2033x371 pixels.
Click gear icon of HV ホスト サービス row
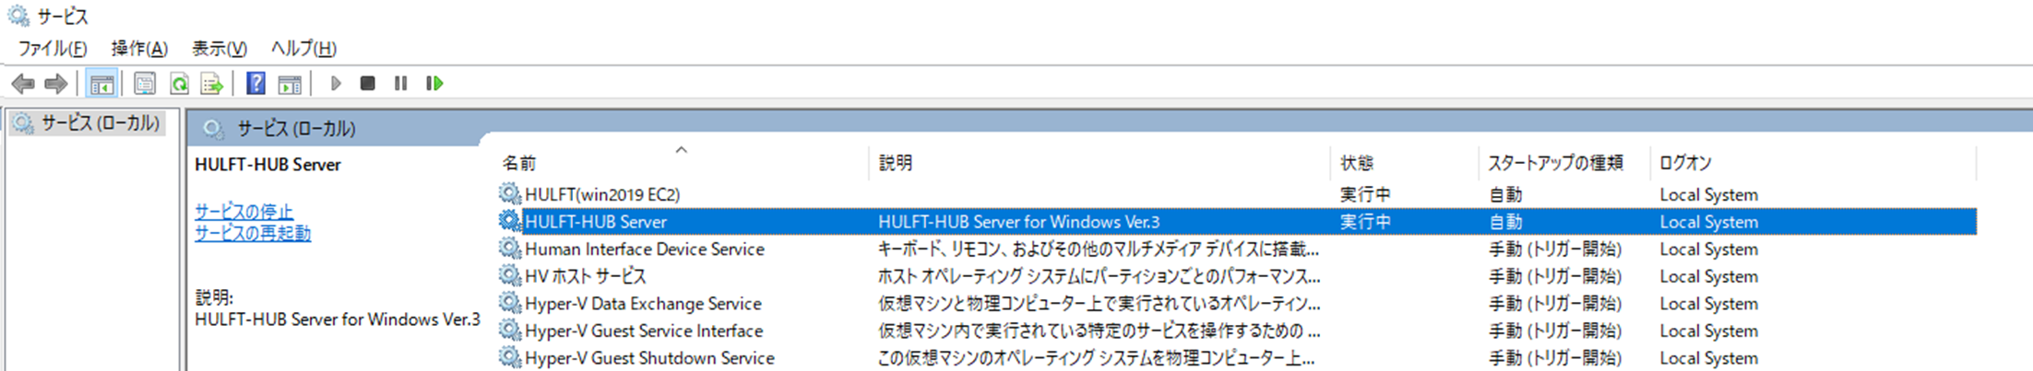tap(509, 275)
